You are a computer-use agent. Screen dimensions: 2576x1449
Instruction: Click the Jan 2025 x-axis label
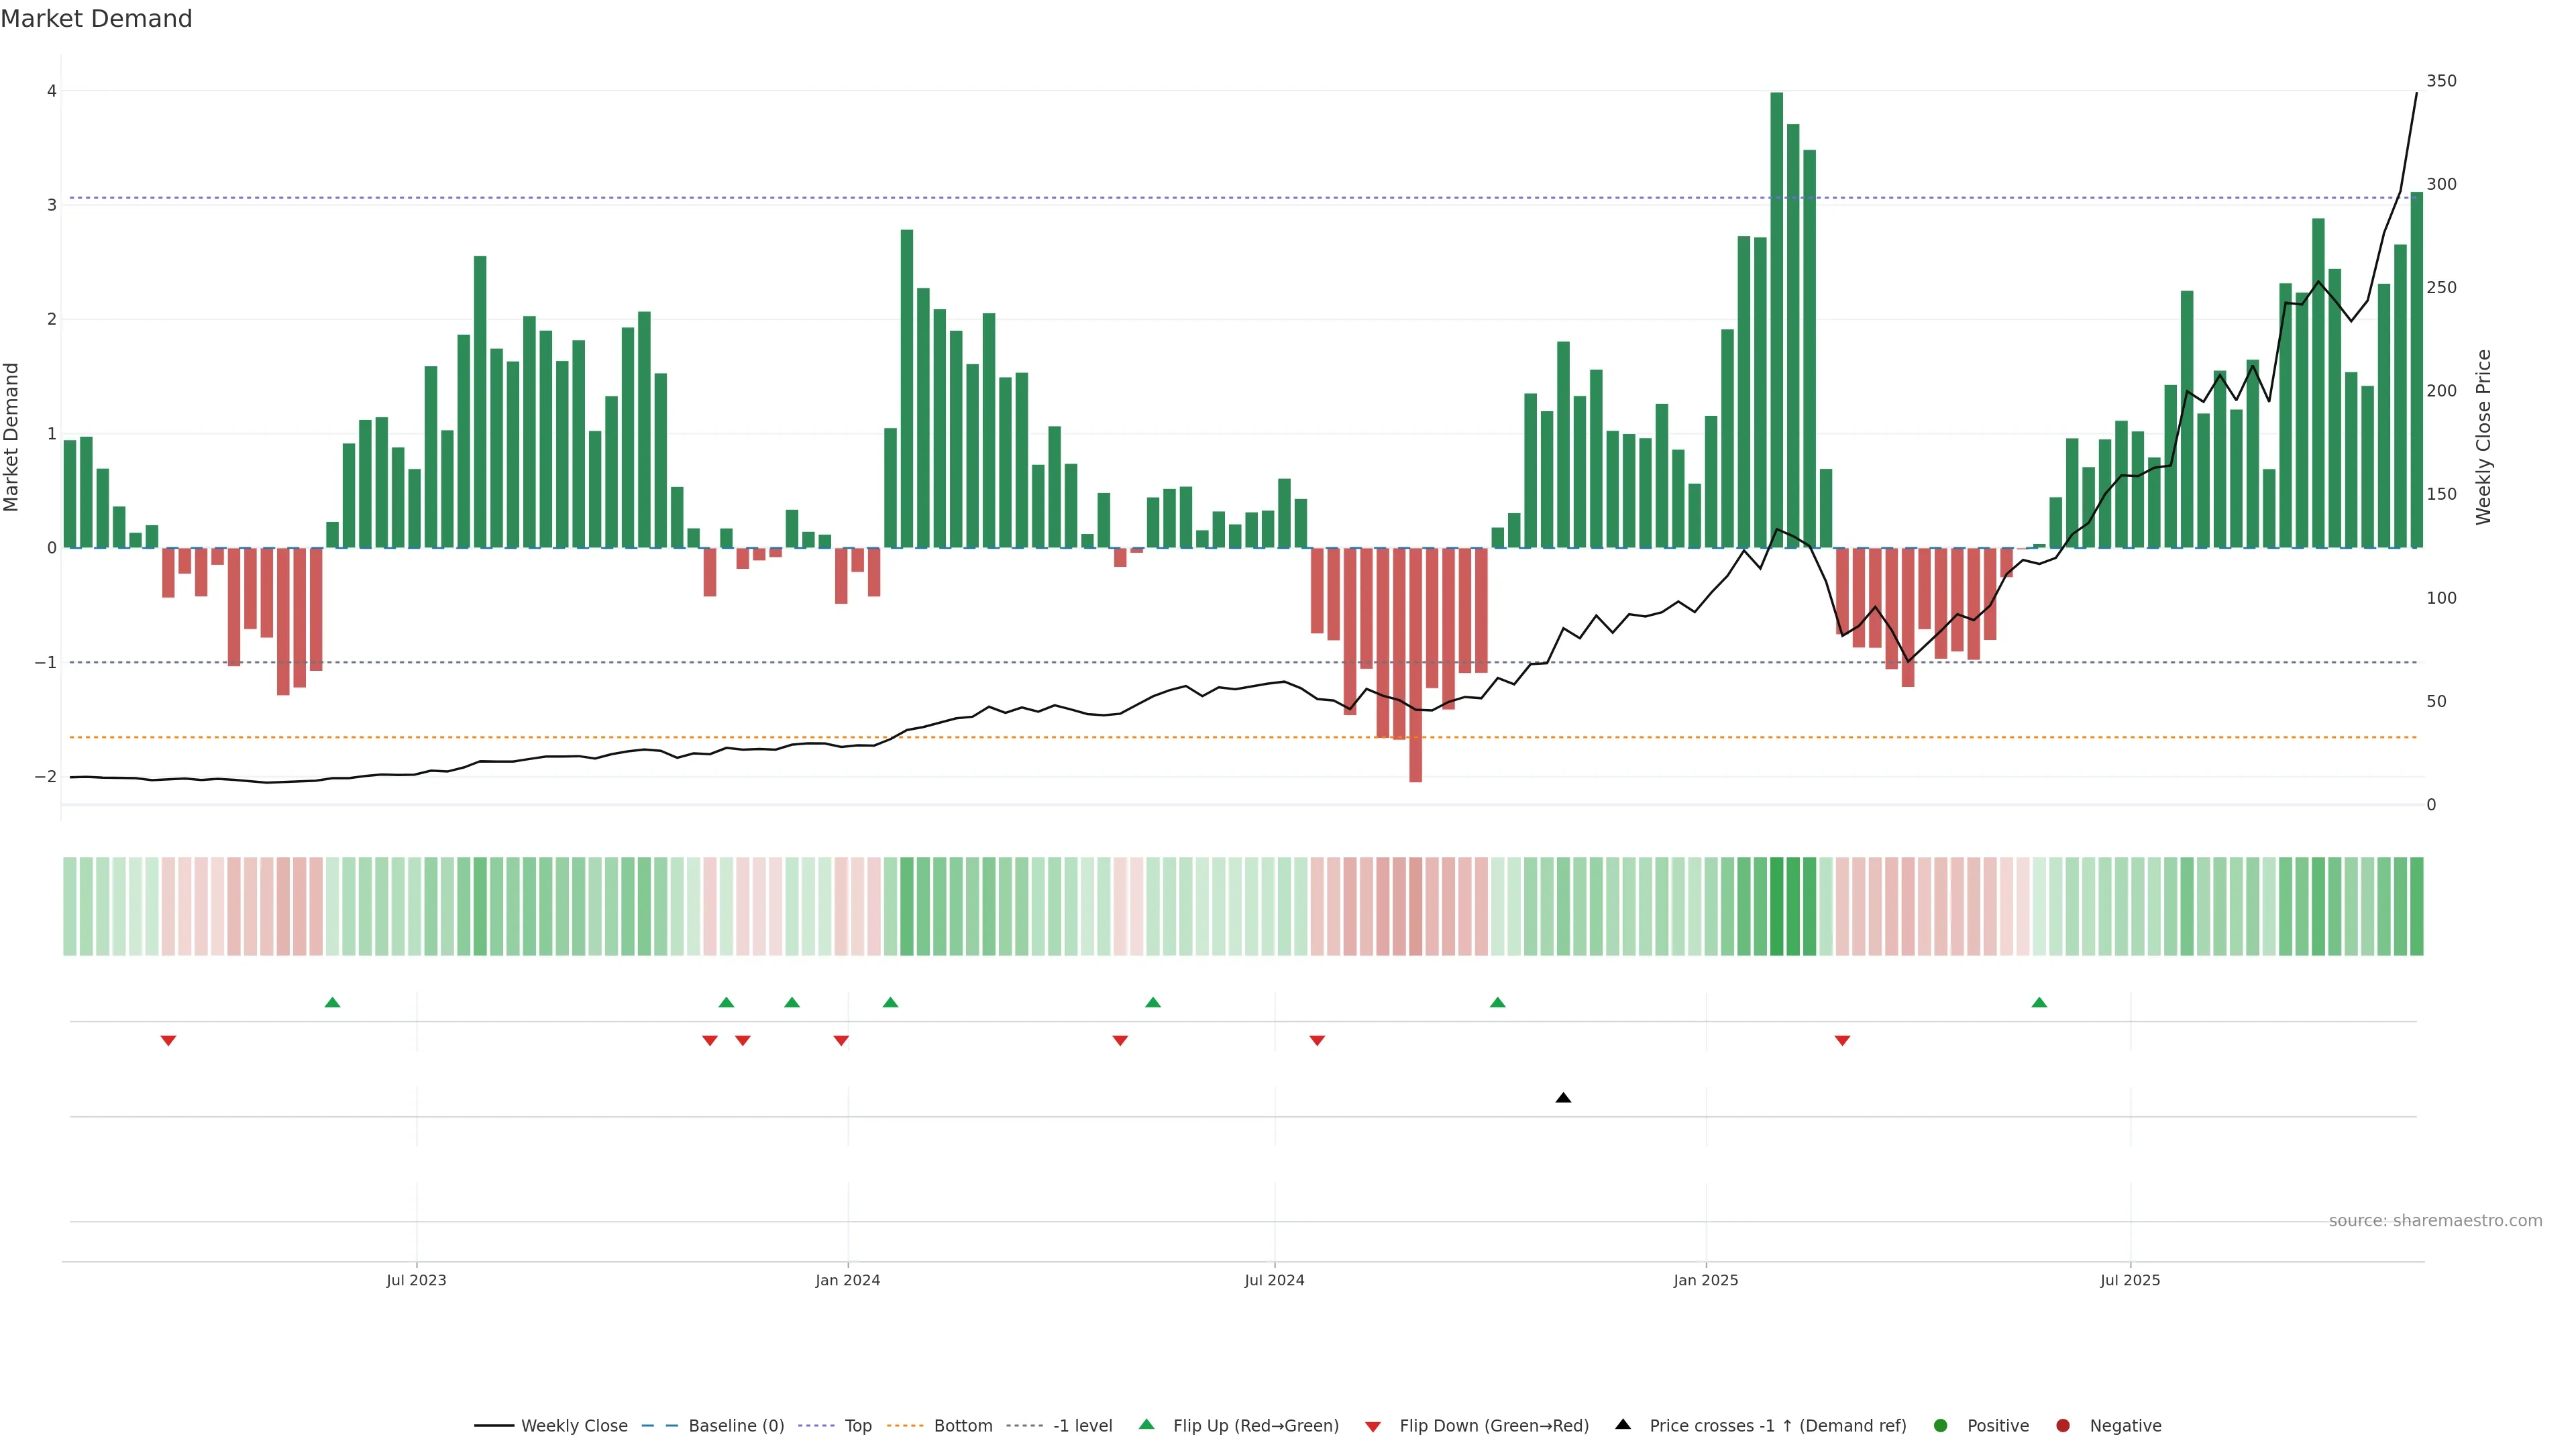coord(1706,1280)
